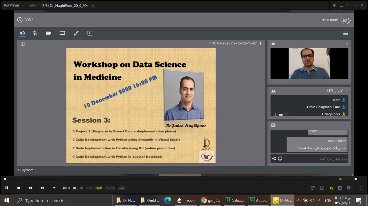
Task: Click the screen share laptop icon
Action: 62,33
